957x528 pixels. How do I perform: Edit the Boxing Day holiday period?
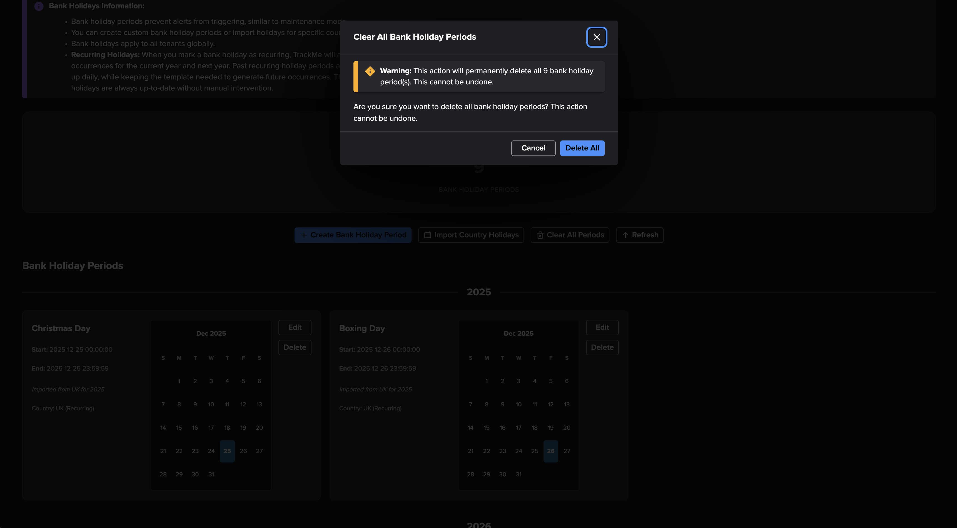tap(602, 327)
